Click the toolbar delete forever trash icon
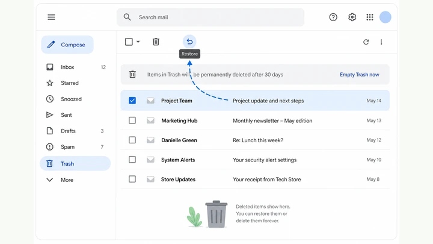The width and height of the screenshot is (433, 244). (x=156, y=42)
